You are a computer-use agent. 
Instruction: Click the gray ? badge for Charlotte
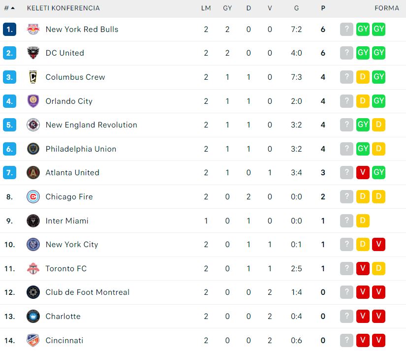tap(346, 317)
